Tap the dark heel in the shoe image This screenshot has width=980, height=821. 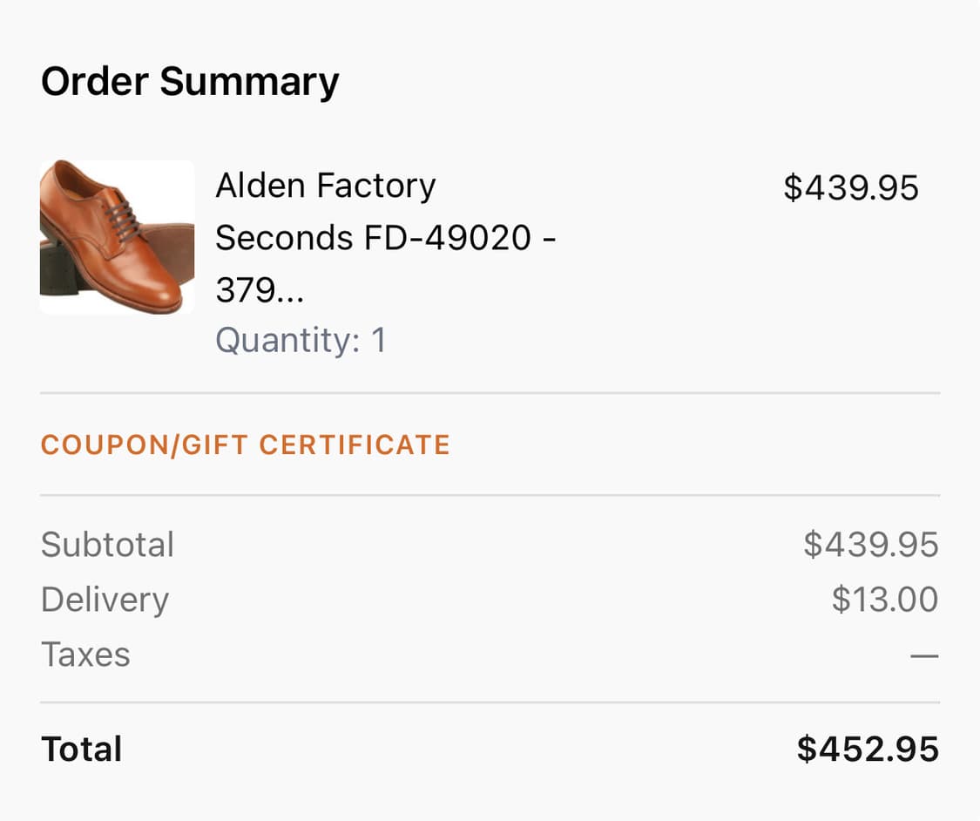point(58,272)
